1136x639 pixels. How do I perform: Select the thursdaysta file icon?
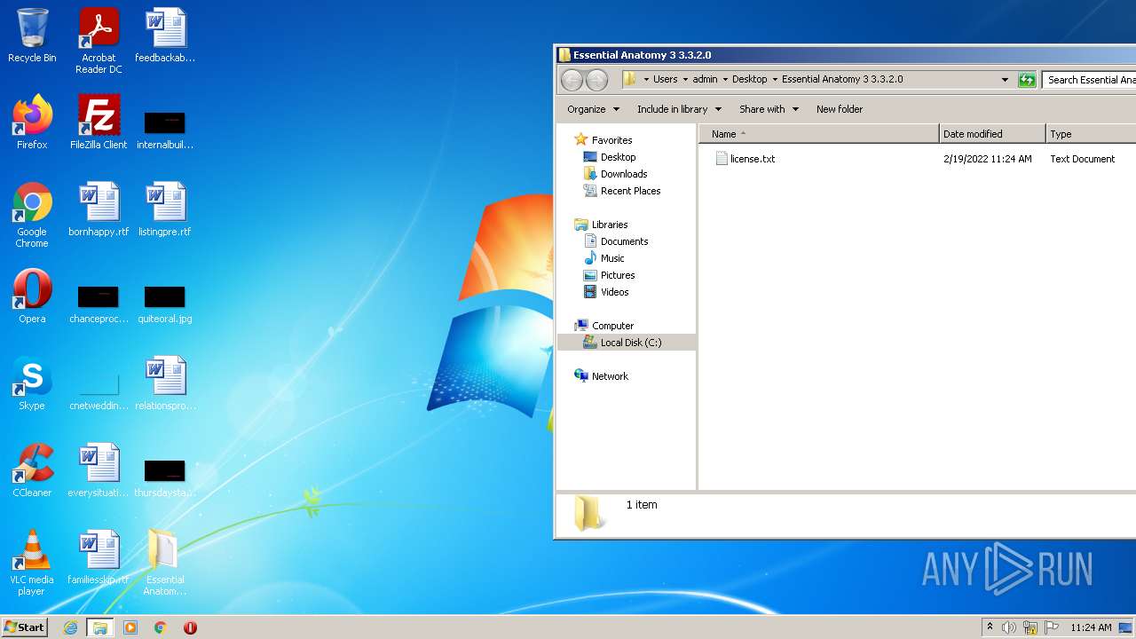point(165,477)
